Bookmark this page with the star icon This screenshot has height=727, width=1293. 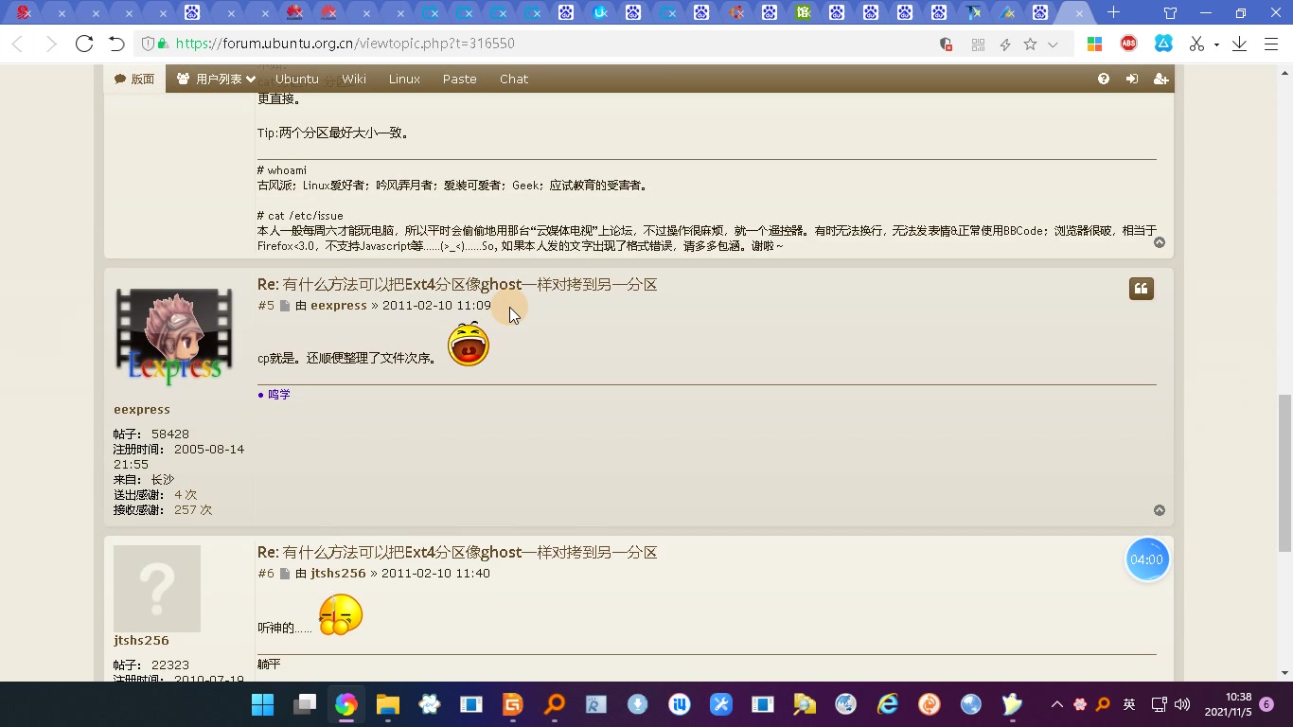click(1030, 44)
